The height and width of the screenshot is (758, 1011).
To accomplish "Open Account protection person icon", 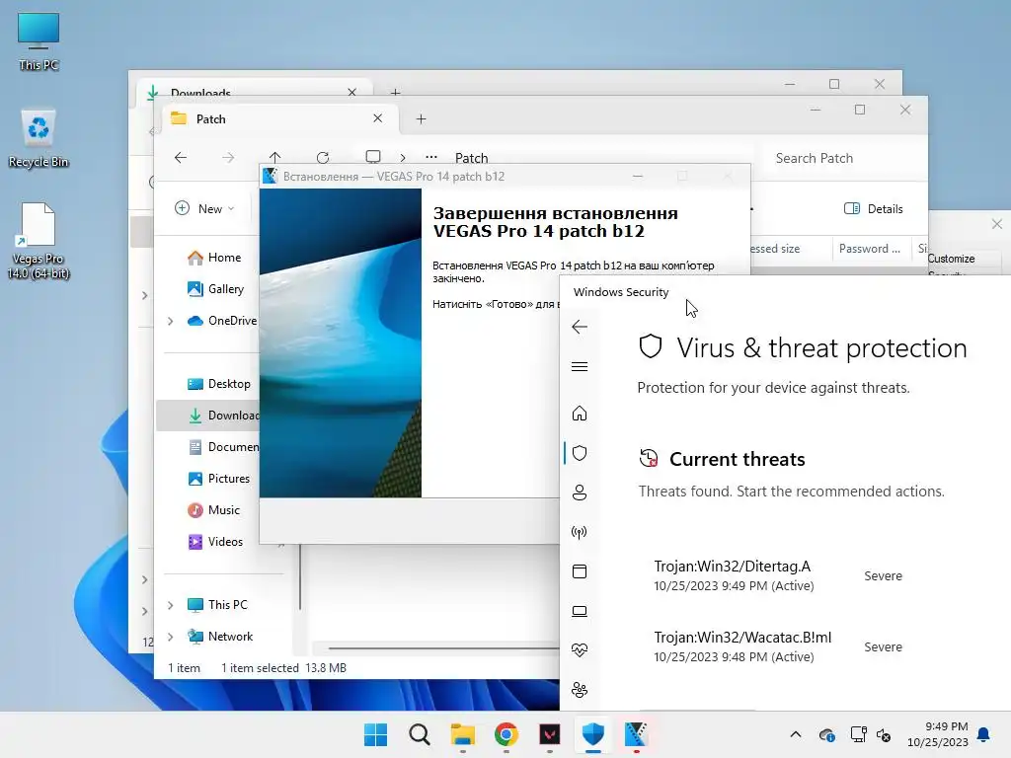I will tap(579, 493).
